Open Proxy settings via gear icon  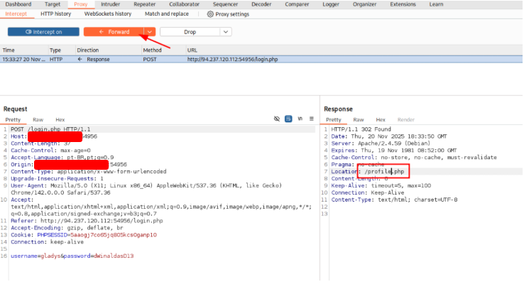coord(210,13)
